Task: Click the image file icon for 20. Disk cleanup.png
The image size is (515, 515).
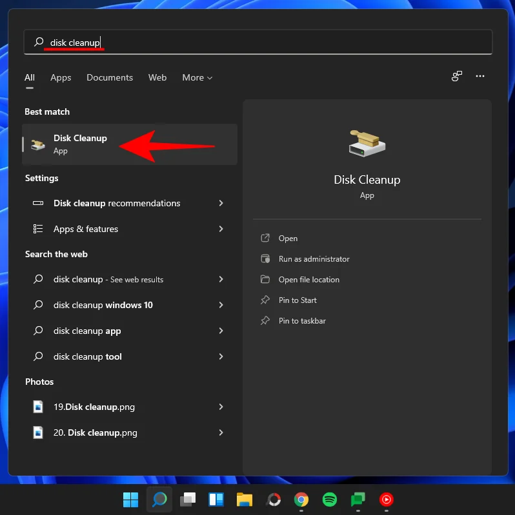Action: (38, 432)
